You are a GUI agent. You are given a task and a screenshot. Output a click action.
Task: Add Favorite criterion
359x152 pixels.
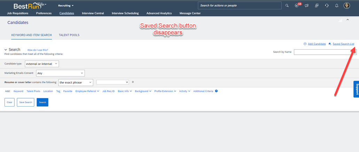pos(68,91)
